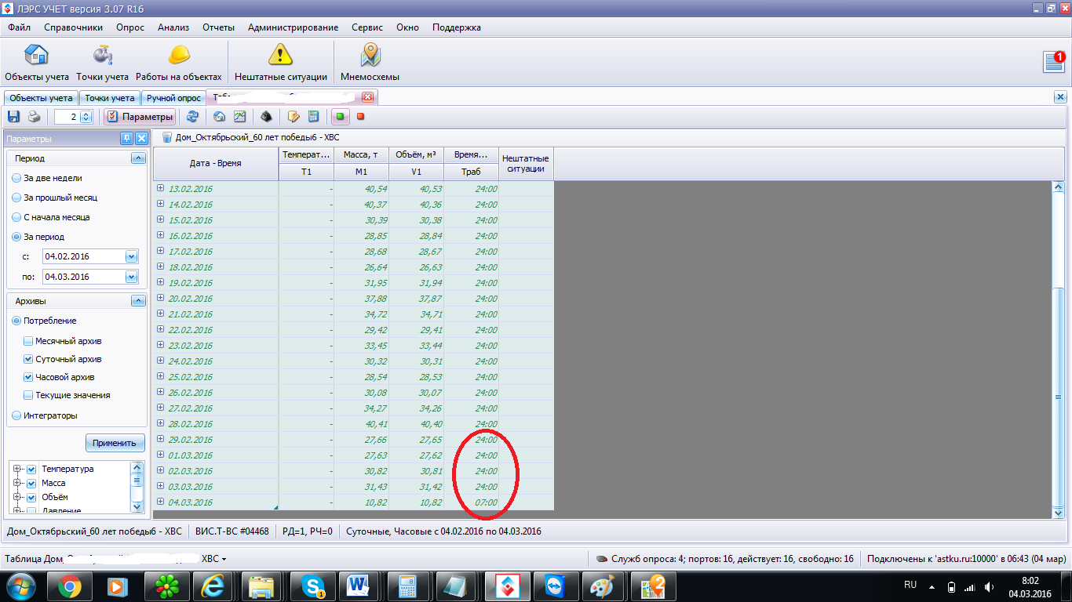Click the house icon in the table toolbar
Viewport: 1072px width, 602px height.
pyautogui.click(x=220, y=117)
